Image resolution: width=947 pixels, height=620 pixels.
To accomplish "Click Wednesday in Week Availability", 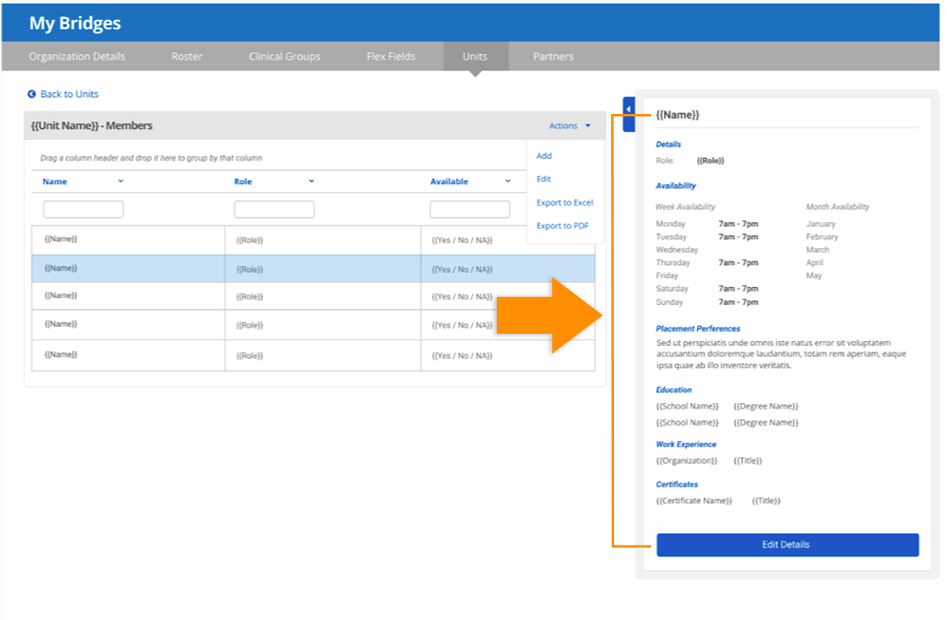I will point(677,250).
